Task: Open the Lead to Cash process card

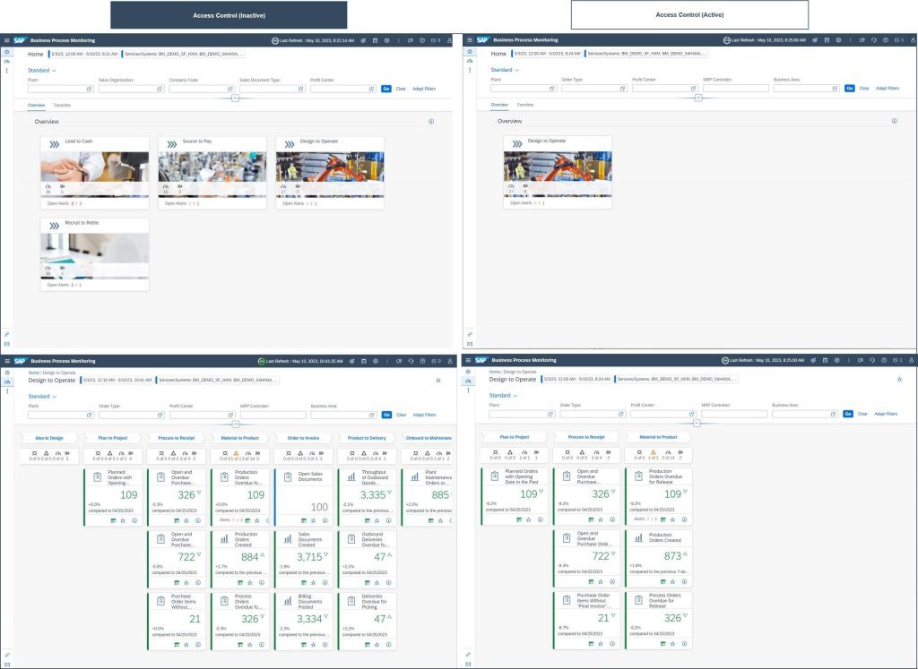Action: [x=95, y=173]
